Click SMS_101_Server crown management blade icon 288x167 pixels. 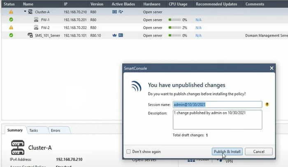click(x=114, y=35)
